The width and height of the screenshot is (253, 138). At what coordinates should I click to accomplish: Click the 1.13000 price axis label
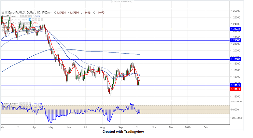click(x=235, y=97)
